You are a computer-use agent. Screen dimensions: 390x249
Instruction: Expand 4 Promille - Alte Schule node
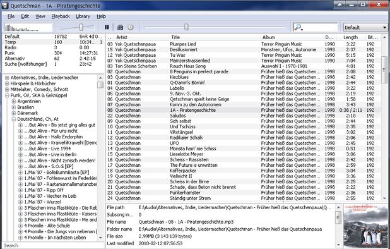[20, 226]
